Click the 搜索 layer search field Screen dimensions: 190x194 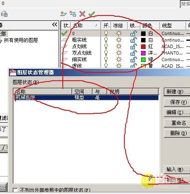tap(185, 4)
